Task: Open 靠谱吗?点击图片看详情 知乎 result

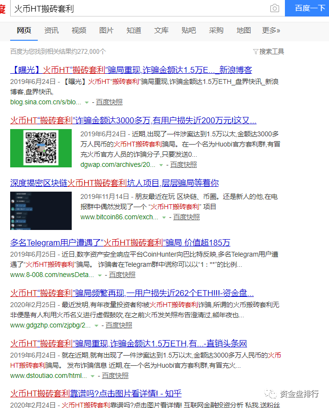Action: (96, 393)
